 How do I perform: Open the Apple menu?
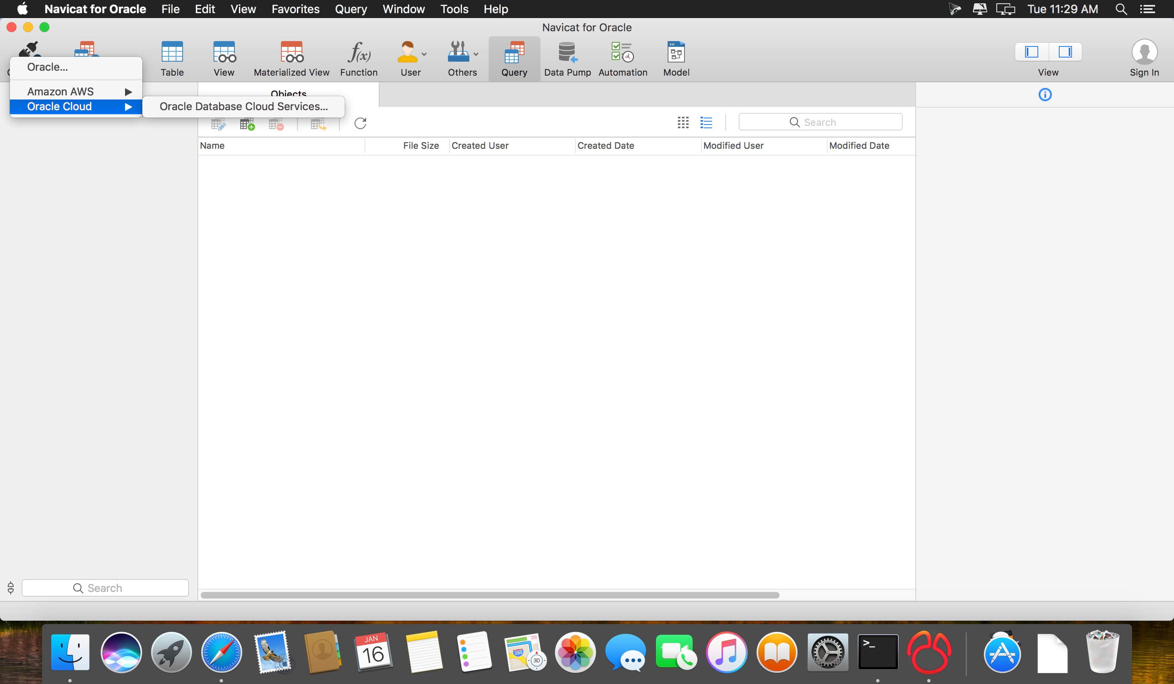point(22,9)
